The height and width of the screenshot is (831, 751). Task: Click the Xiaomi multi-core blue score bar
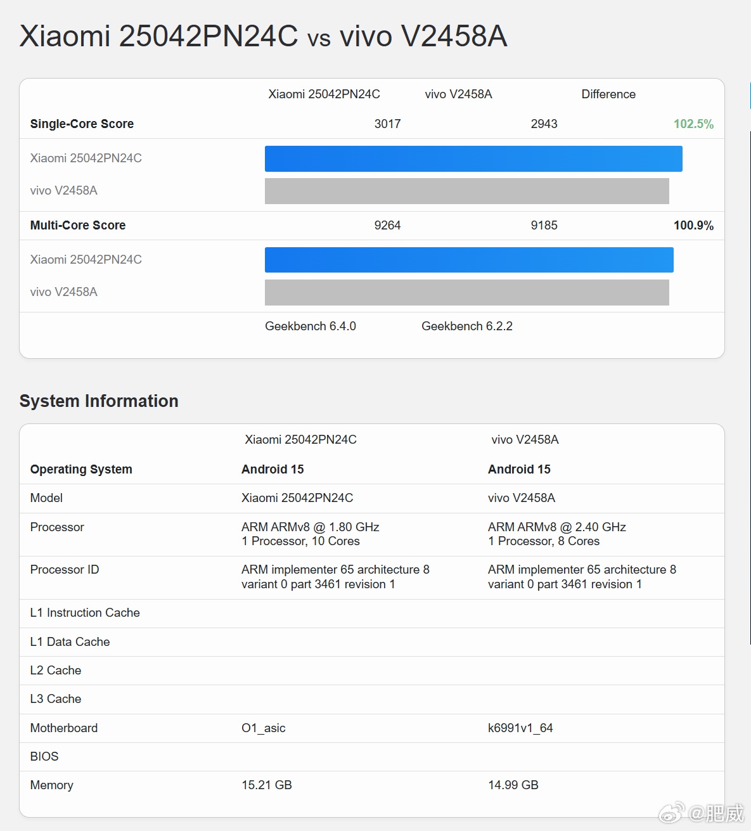pos(468,260)
